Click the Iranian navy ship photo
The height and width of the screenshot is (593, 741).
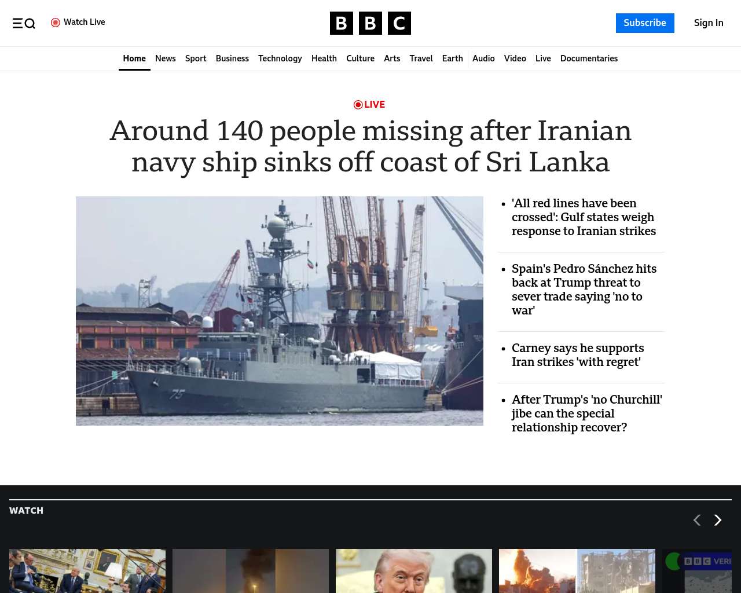pos(280,311)
